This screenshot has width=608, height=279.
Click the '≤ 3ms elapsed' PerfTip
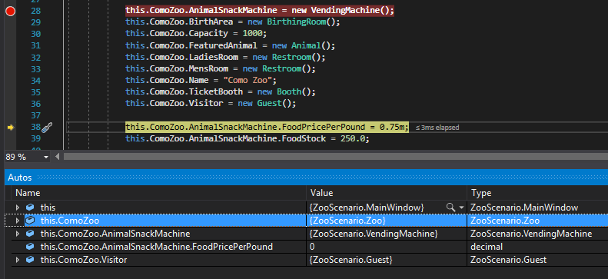click(x=437, y=128)
